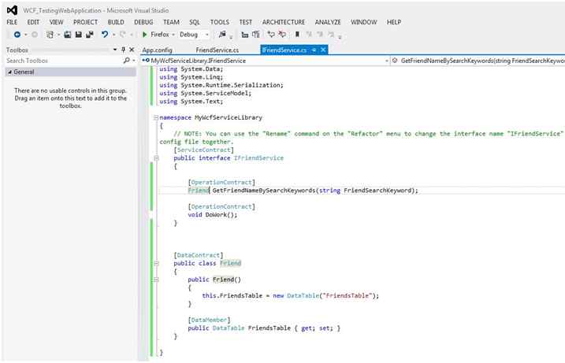Collapse the public class Friend block
Image resolution: width=565 pixels, height=363 pixels.
(x=157, y=264)
